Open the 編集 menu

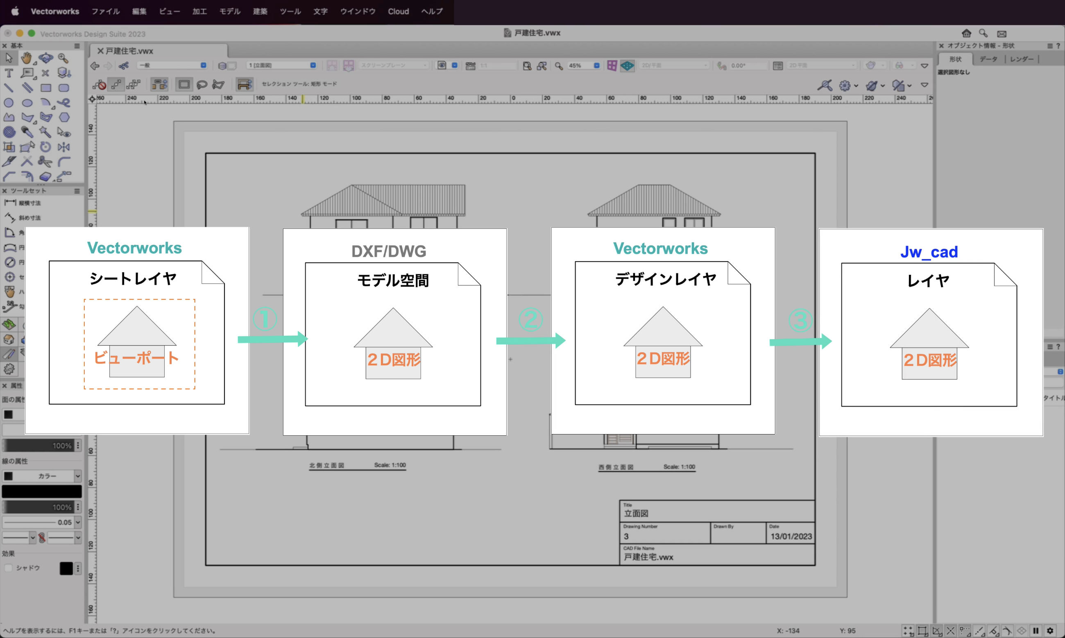tap(139, 11)
